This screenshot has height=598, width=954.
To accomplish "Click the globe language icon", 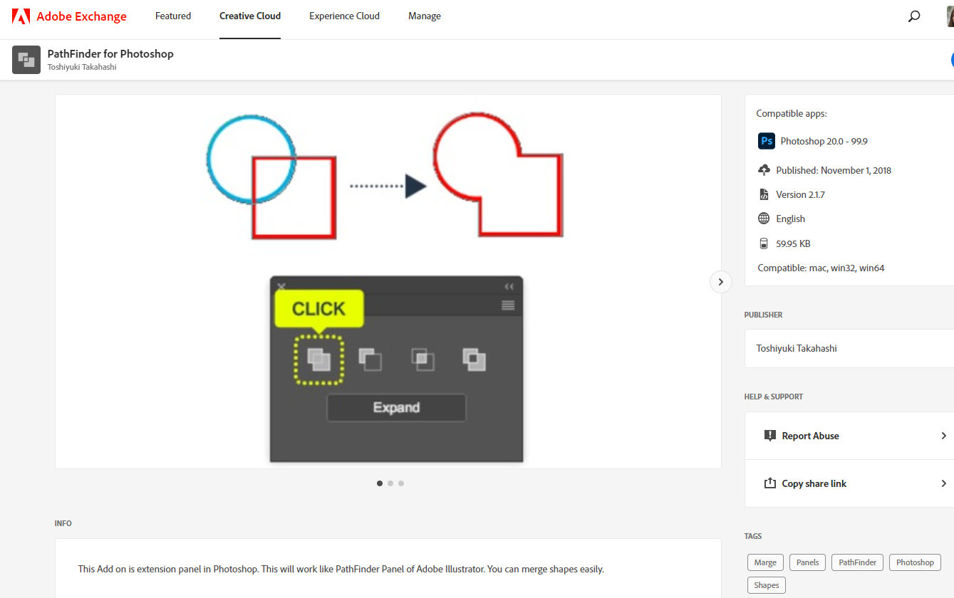I will click(764, 219).
